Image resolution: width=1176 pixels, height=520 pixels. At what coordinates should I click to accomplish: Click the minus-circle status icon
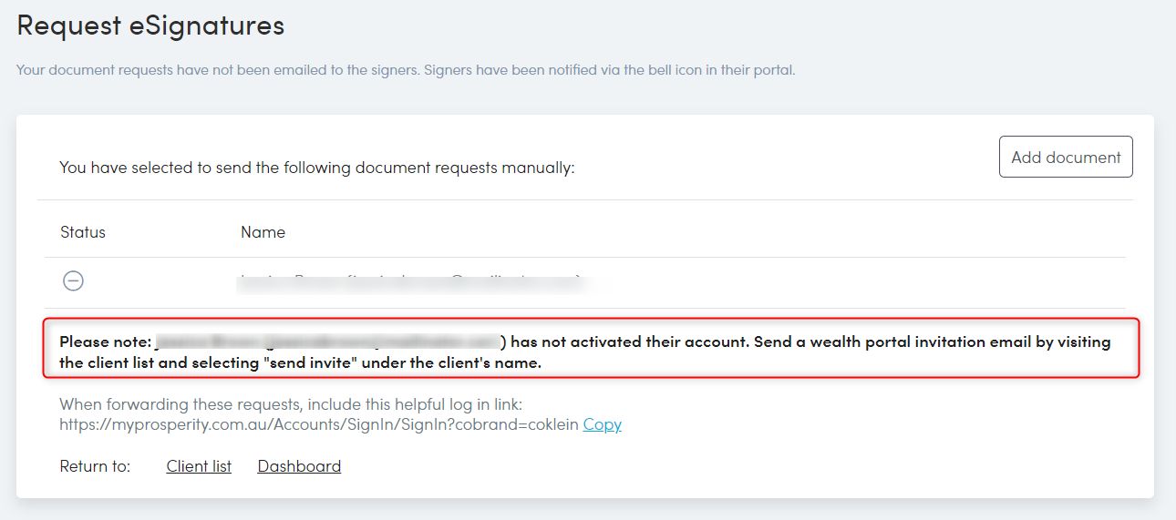pyautogui.click(x=73, y=281)
